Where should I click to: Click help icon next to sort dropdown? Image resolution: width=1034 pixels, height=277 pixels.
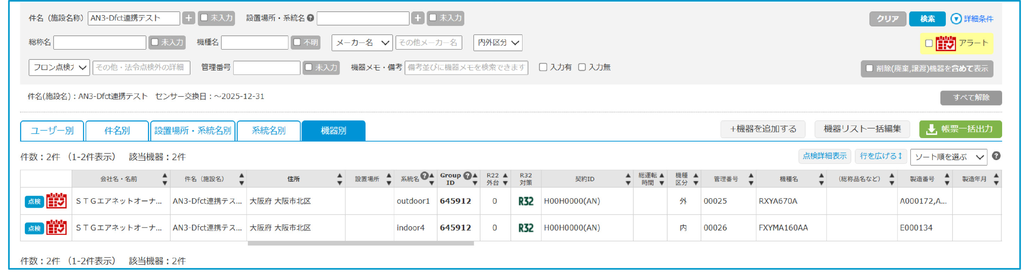tap(996, 156)
